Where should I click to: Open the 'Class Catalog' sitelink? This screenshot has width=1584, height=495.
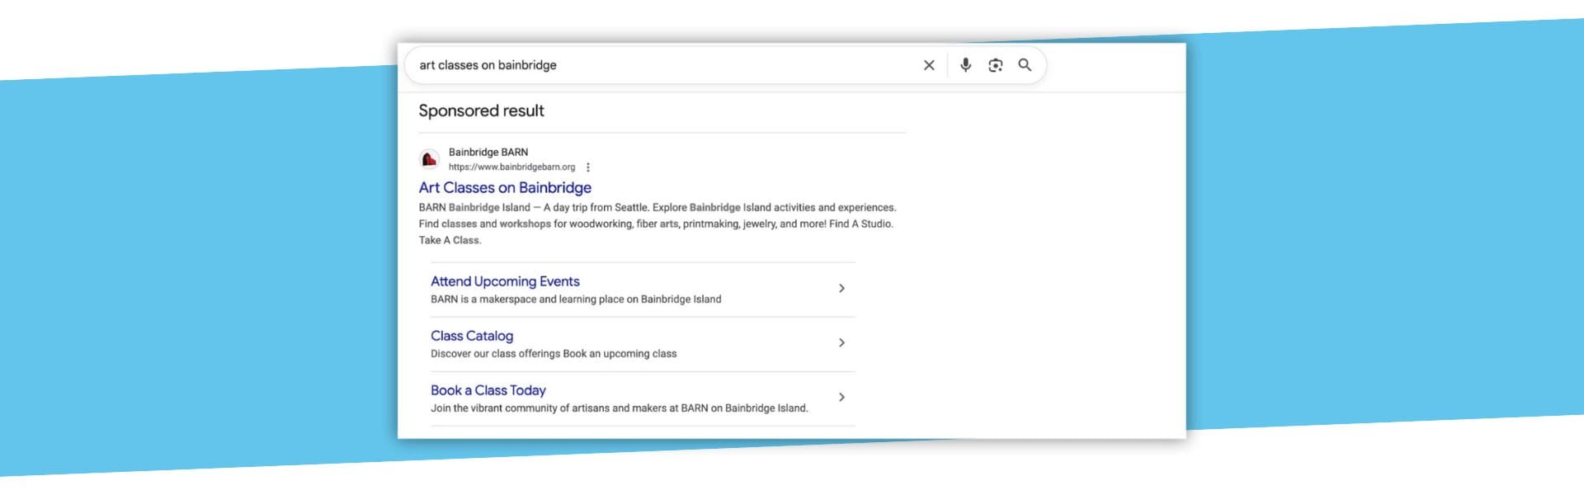[x=472, y=336]
